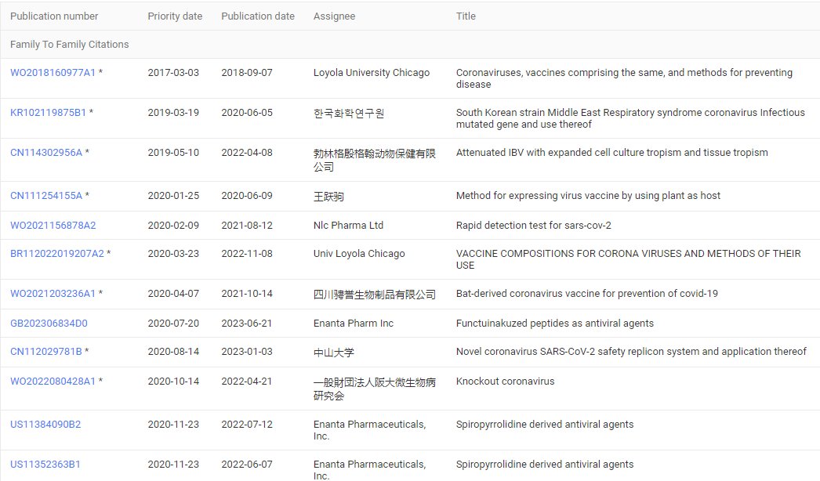Open patent link CN112029781B

click(46, 351)
